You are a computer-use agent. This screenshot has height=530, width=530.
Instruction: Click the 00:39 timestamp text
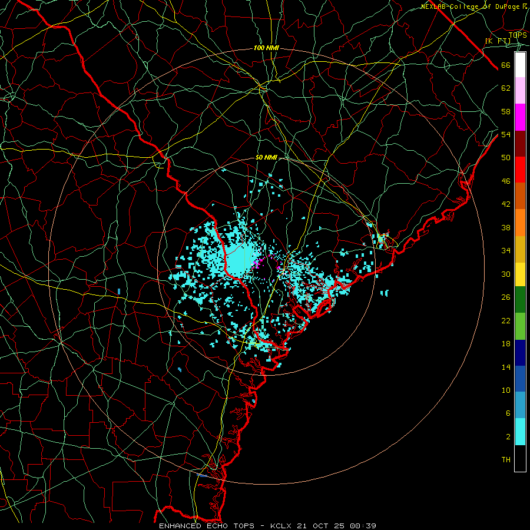(363, 526)
